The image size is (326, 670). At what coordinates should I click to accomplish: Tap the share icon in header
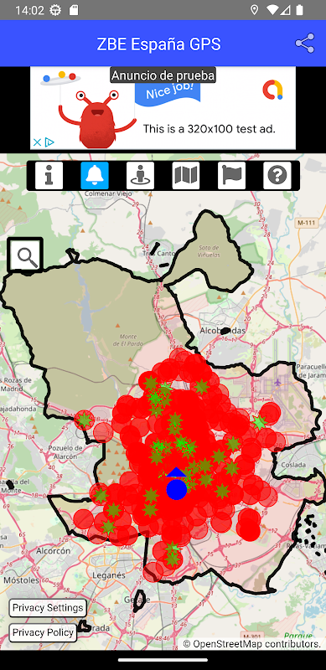(x=304, y=44)
